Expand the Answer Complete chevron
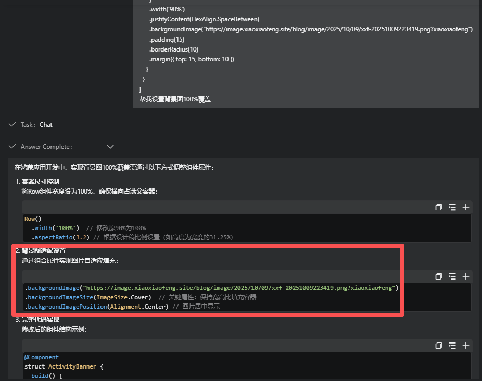482x381 pixels. (110, 147)
